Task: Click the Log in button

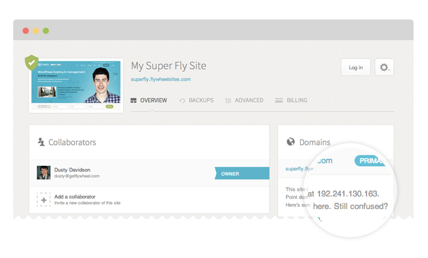Action: [x=356, y=67]
